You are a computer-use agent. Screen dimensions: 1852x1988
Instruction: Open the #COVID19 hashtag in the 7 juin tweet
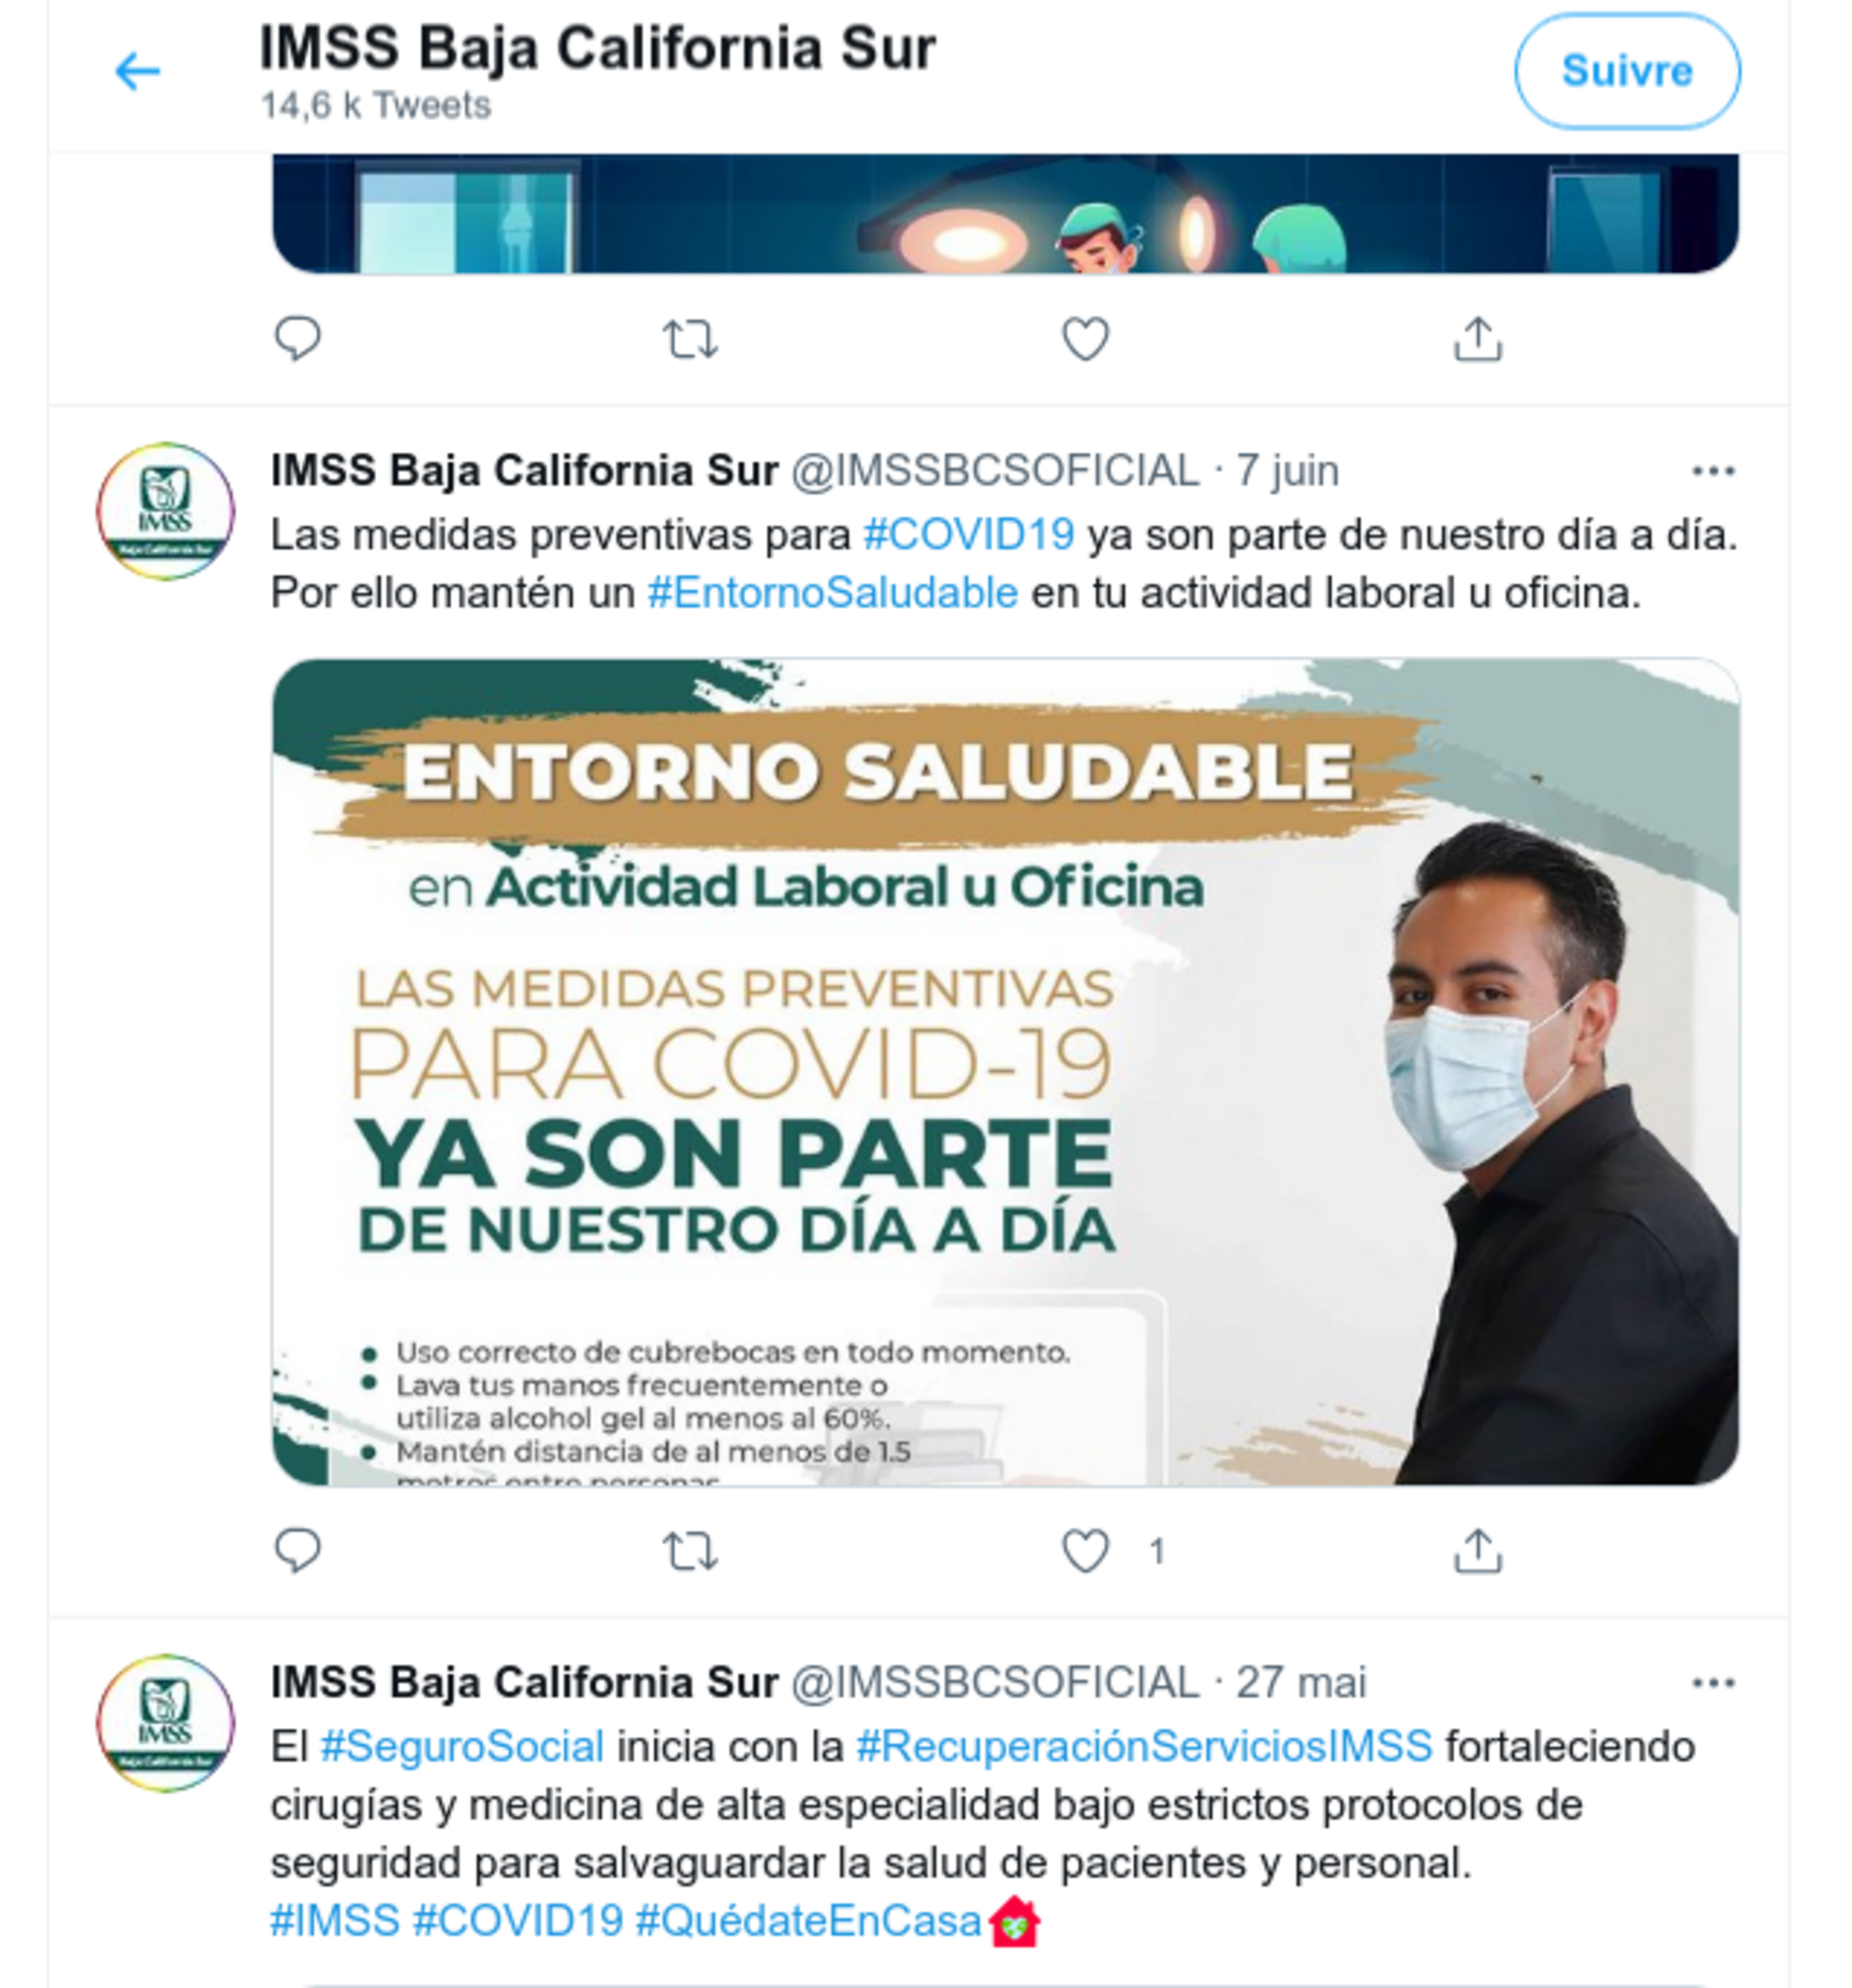click(x=968, y=535)
